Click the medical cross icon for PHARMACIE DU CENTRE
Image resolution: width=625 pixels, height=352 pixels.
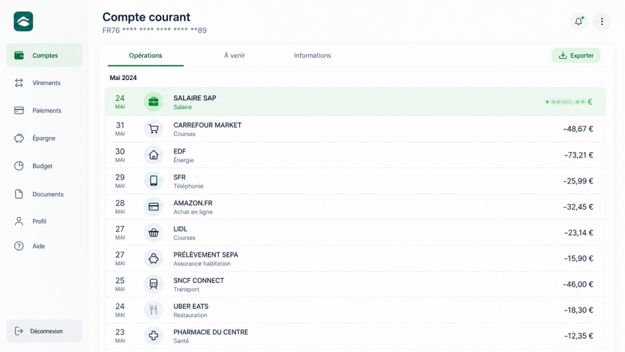tap(153, 336)
